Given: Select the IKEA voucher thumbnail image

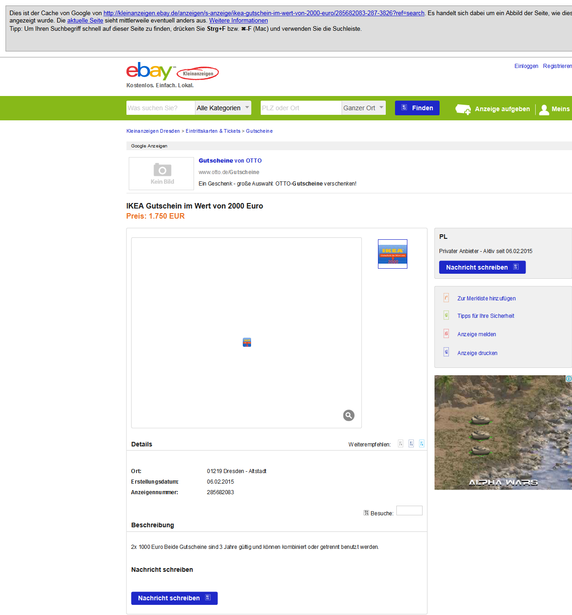Looking at the screenshot, I should click(392, 254).
